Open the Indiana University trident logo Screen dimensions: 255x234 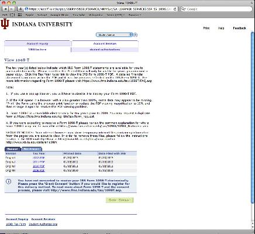(x=5, y=24)
